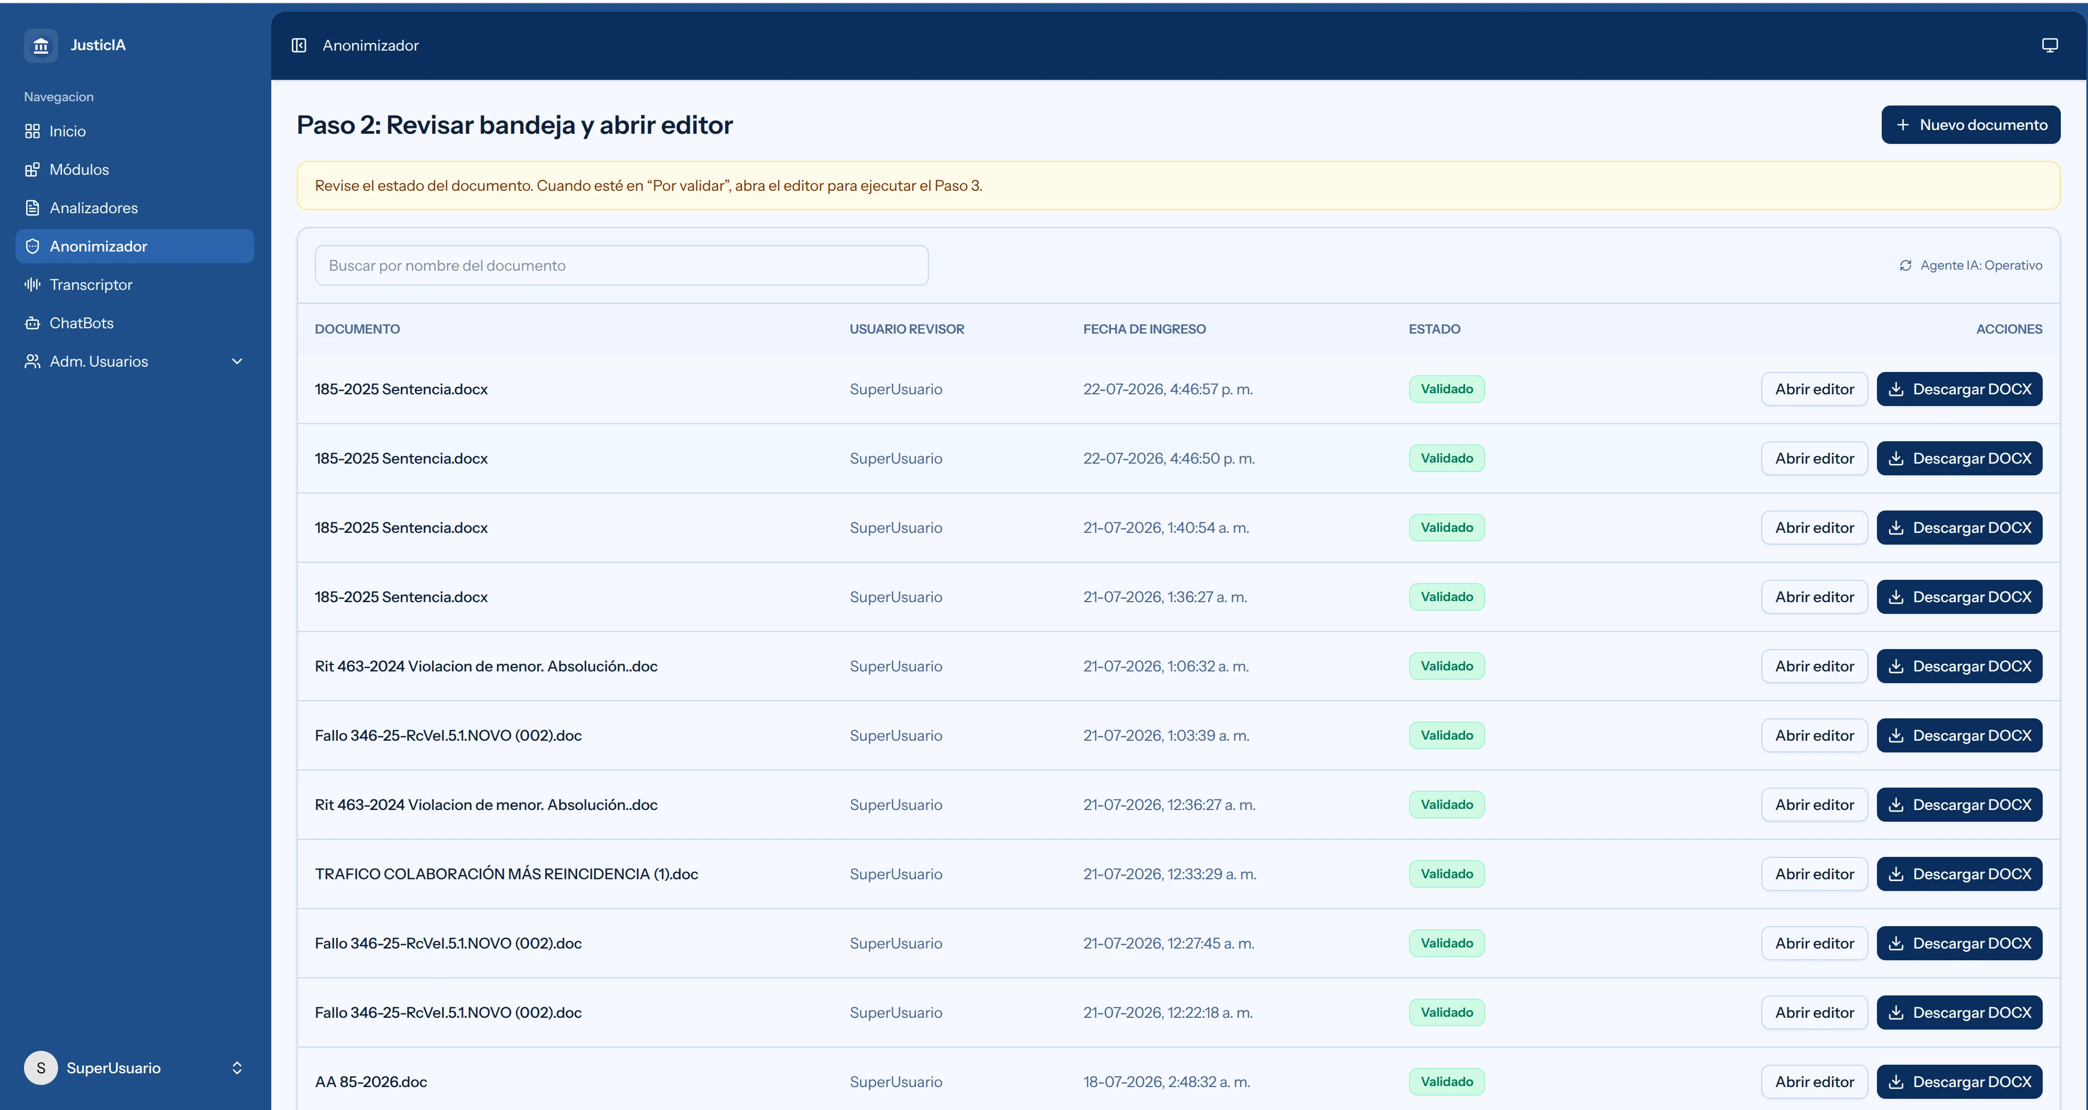The height and width of the screenshot is (1110, 2088).
Task: Abrir editor for 4:46:57 p. m. Sentencia
Action: 1814,389
